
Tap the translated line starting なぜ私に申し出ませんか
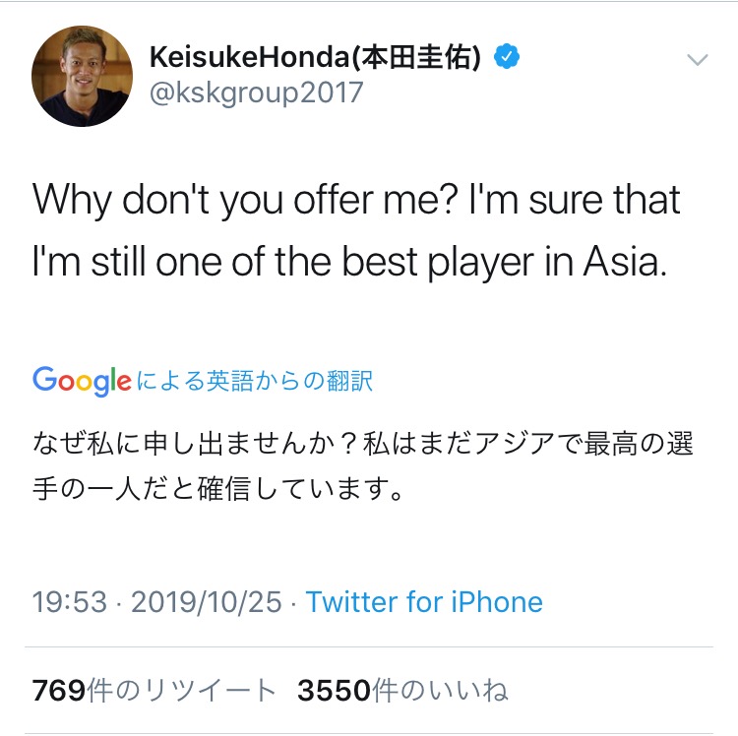coord(362,444)
